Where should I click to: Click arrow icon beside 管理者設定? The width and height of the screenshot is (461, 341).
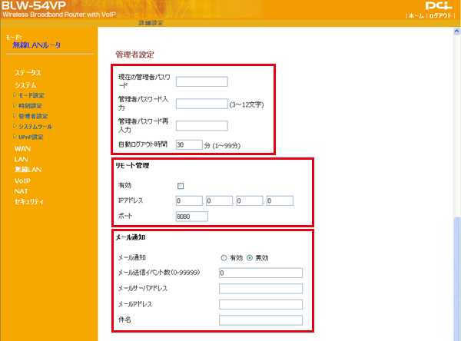point(15,115)
